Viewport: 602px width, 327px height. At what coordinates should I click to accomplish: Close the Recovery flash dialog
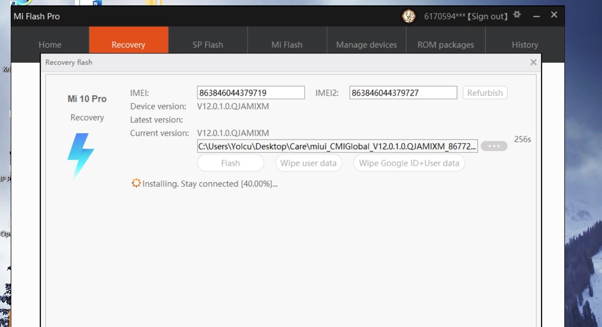(533, 62)
